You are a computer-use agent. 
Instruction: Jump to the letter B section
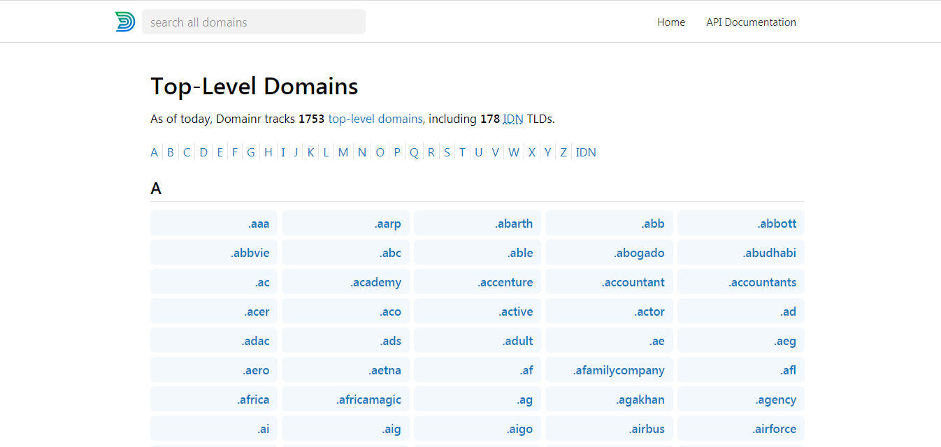[x=170, y=152]
